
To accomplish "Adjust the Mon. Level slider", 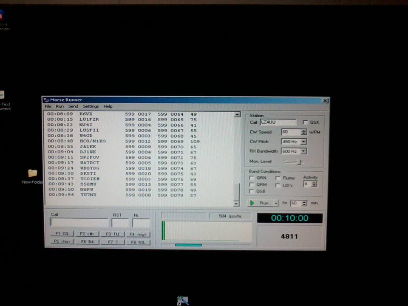I will click(x=300, y=162).
